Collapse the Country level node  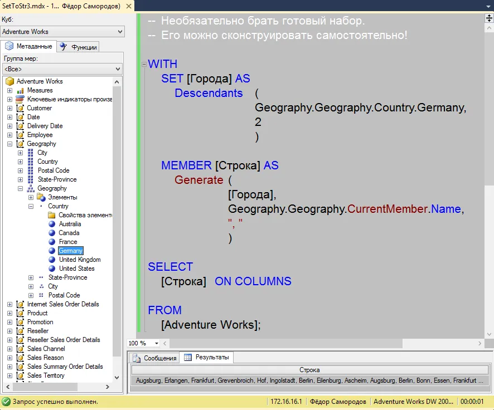[31, 207]
